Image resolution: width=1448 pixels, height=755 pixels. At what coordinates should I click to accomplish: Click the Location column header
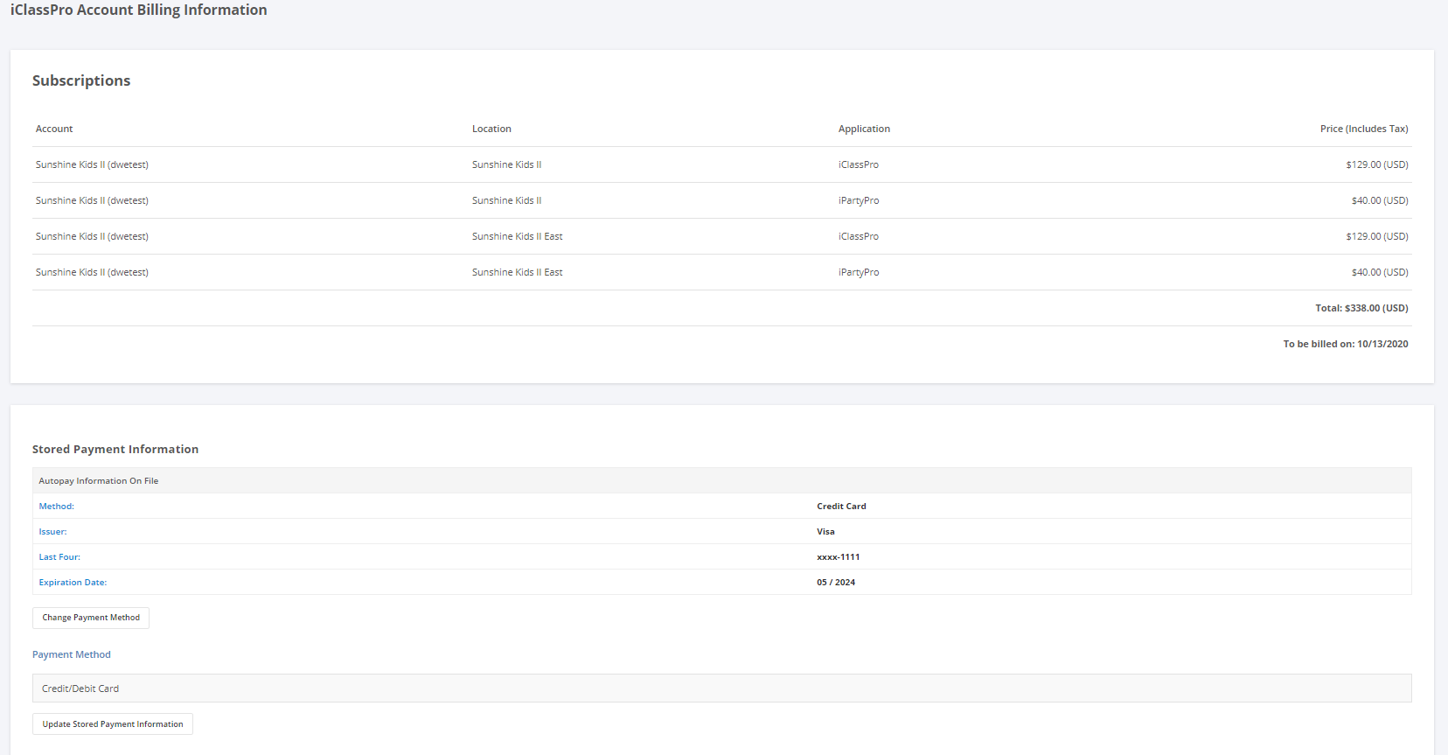[491, 129]
